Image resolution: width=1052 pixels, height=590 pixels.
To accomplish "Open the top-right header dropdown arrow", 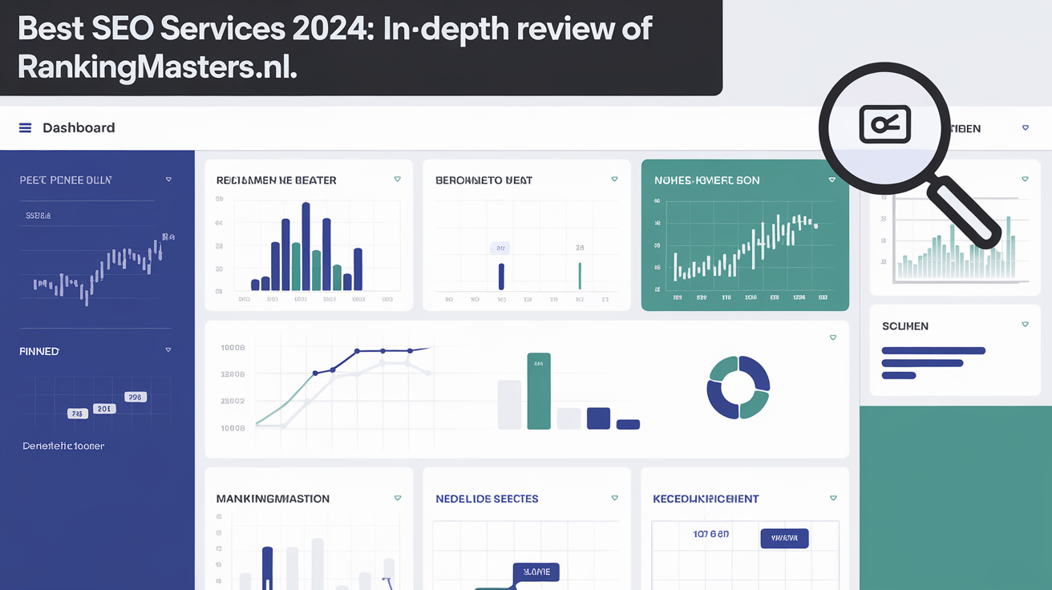I will tap(1025, 128).
